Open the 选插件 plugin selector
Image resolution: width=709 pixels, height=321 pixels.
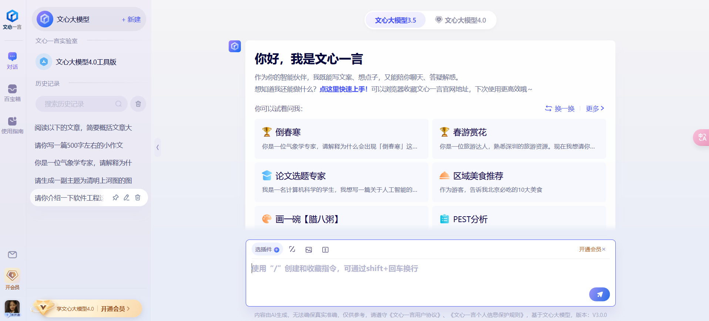[267, 250]
